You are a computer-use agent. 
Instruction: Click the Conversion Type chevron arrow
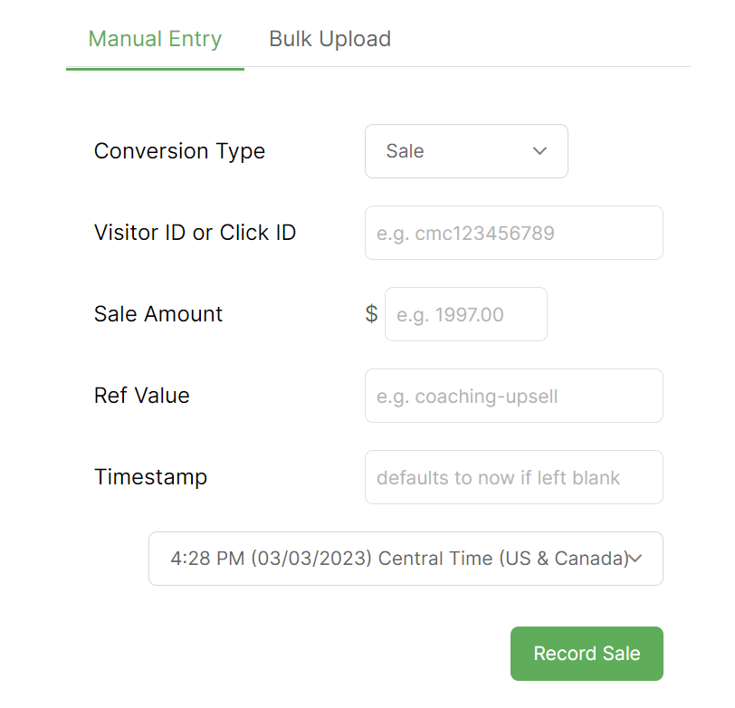coord(540,151)
